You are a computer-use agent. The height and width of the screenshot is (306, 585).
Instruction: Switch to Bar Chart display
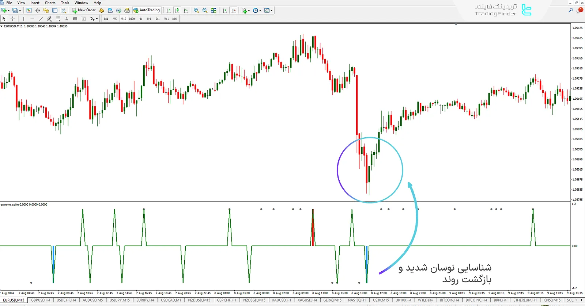(x=169, y=11)
